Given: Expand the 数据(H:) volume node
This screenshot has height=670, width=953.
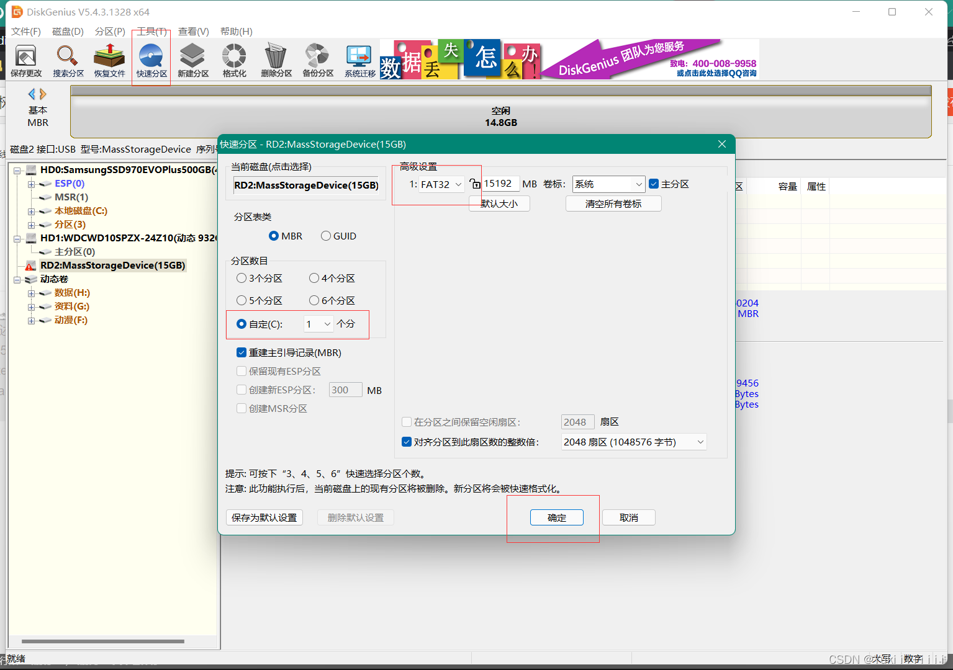Looking at the screenshot, I should [x=31, y=293].
